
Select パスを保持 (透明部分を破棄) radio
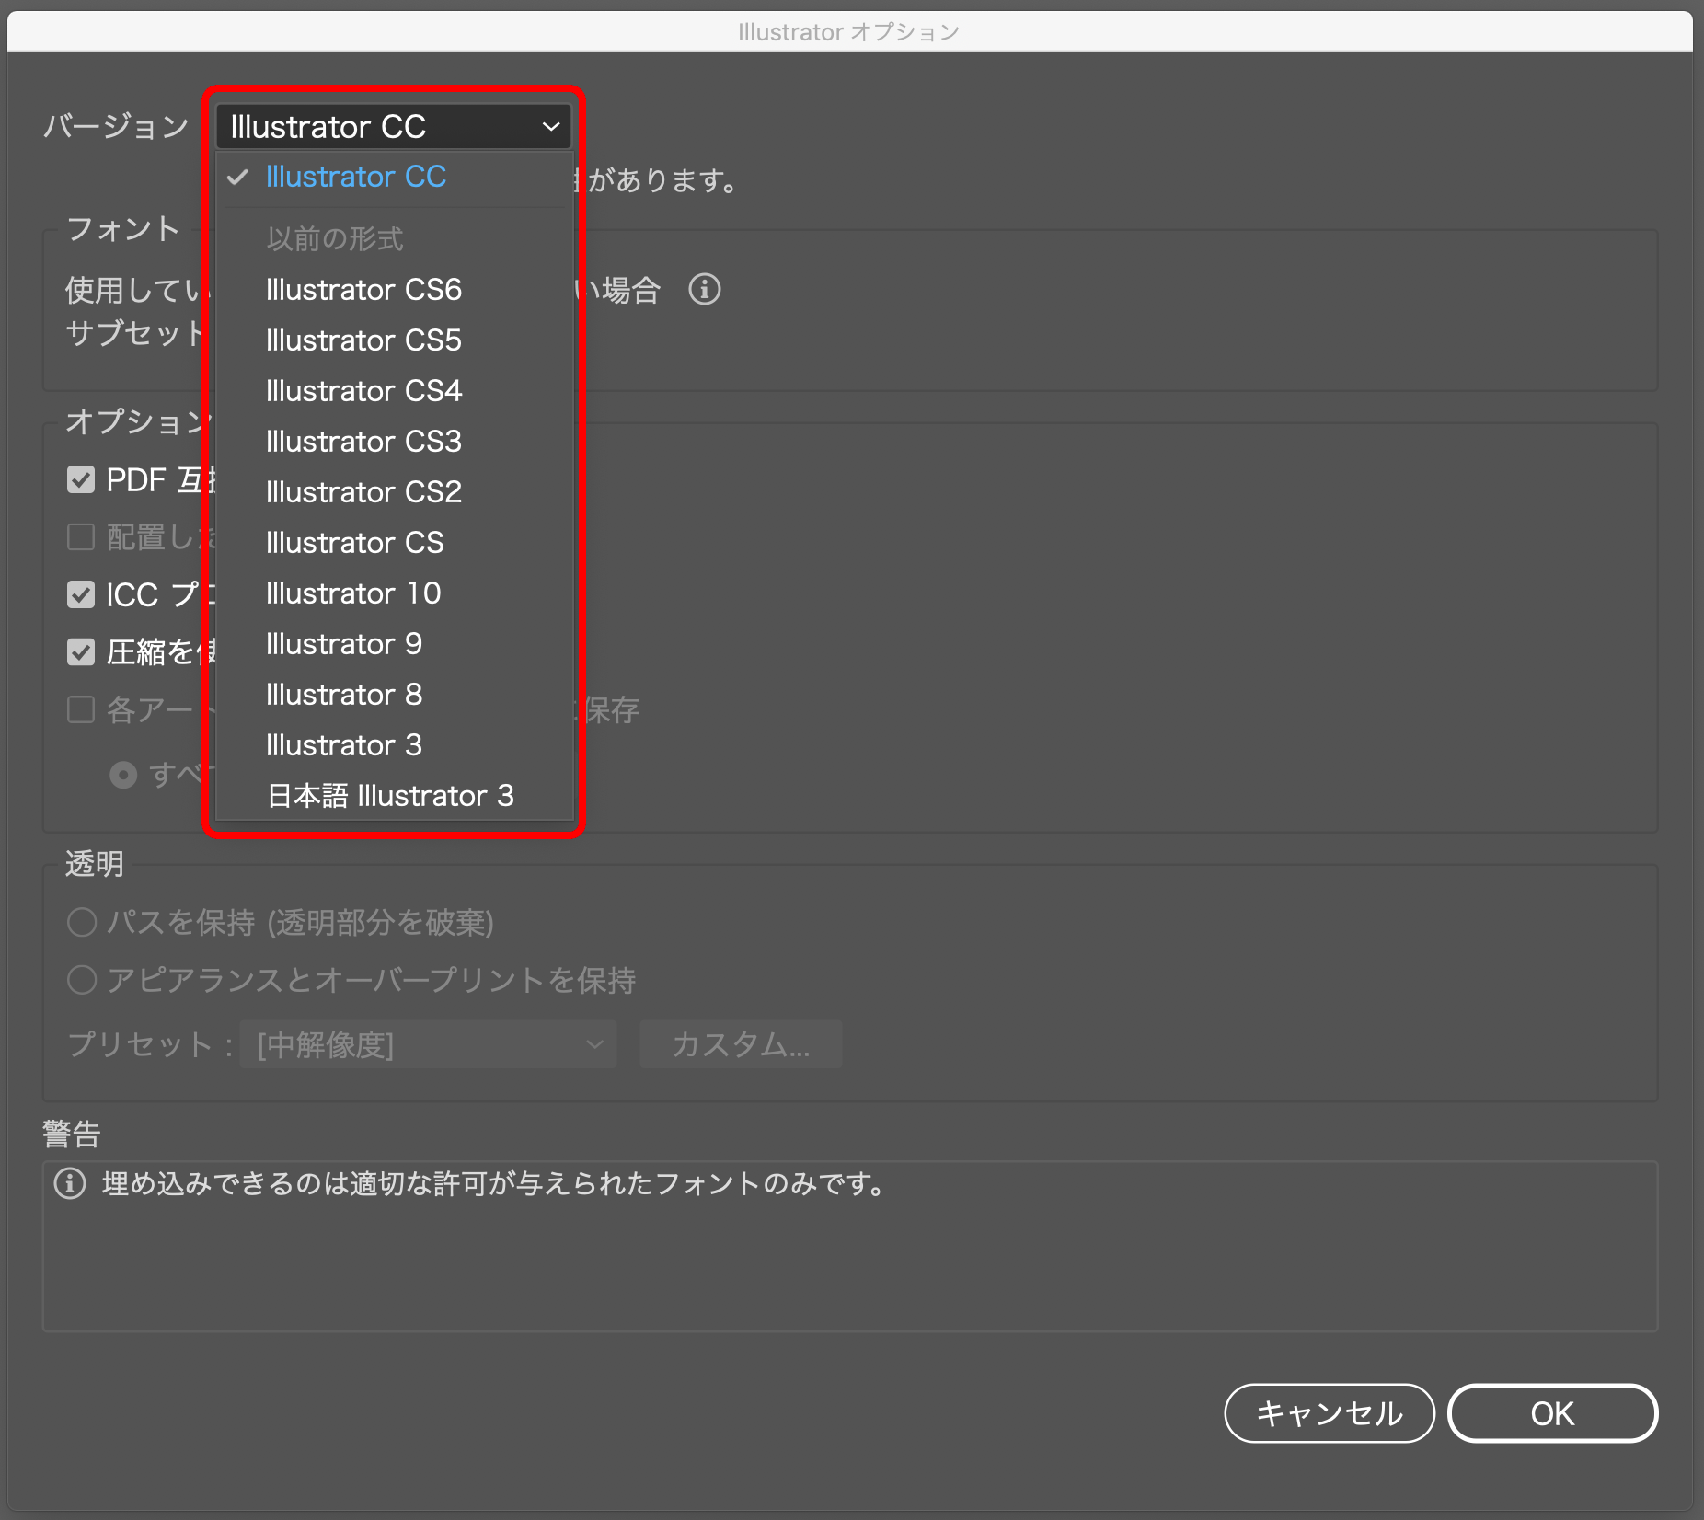(82, 922)
